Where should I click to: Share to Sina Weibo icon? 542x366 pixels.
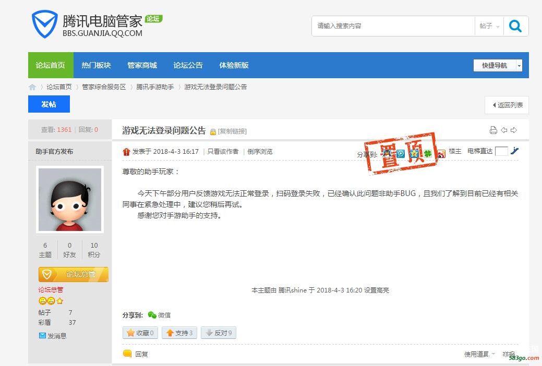point(441,154)
